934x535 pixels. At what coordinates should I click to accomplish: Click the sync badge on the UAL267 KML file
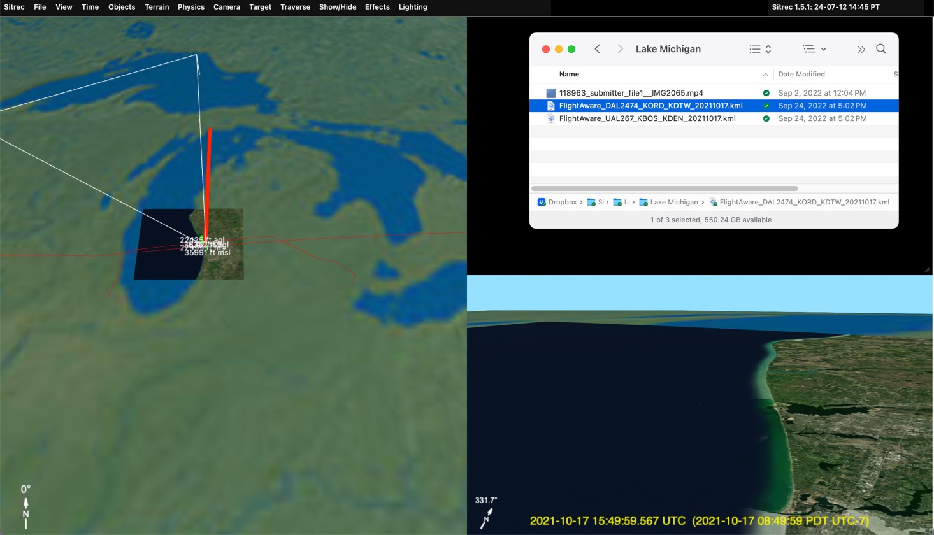(765, 118)
